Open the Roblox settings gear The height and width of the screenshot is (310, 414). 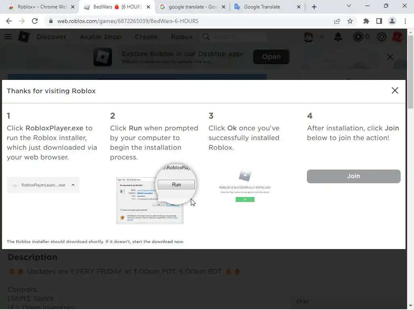click(382, 37)
